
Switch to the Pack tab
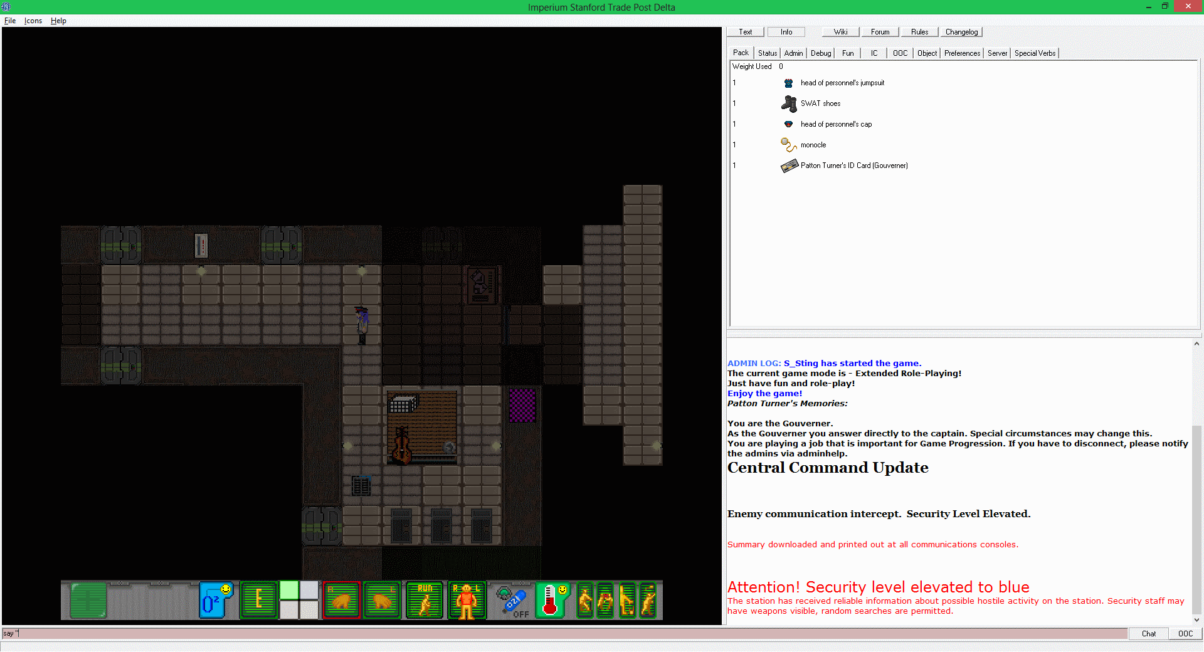741,53
